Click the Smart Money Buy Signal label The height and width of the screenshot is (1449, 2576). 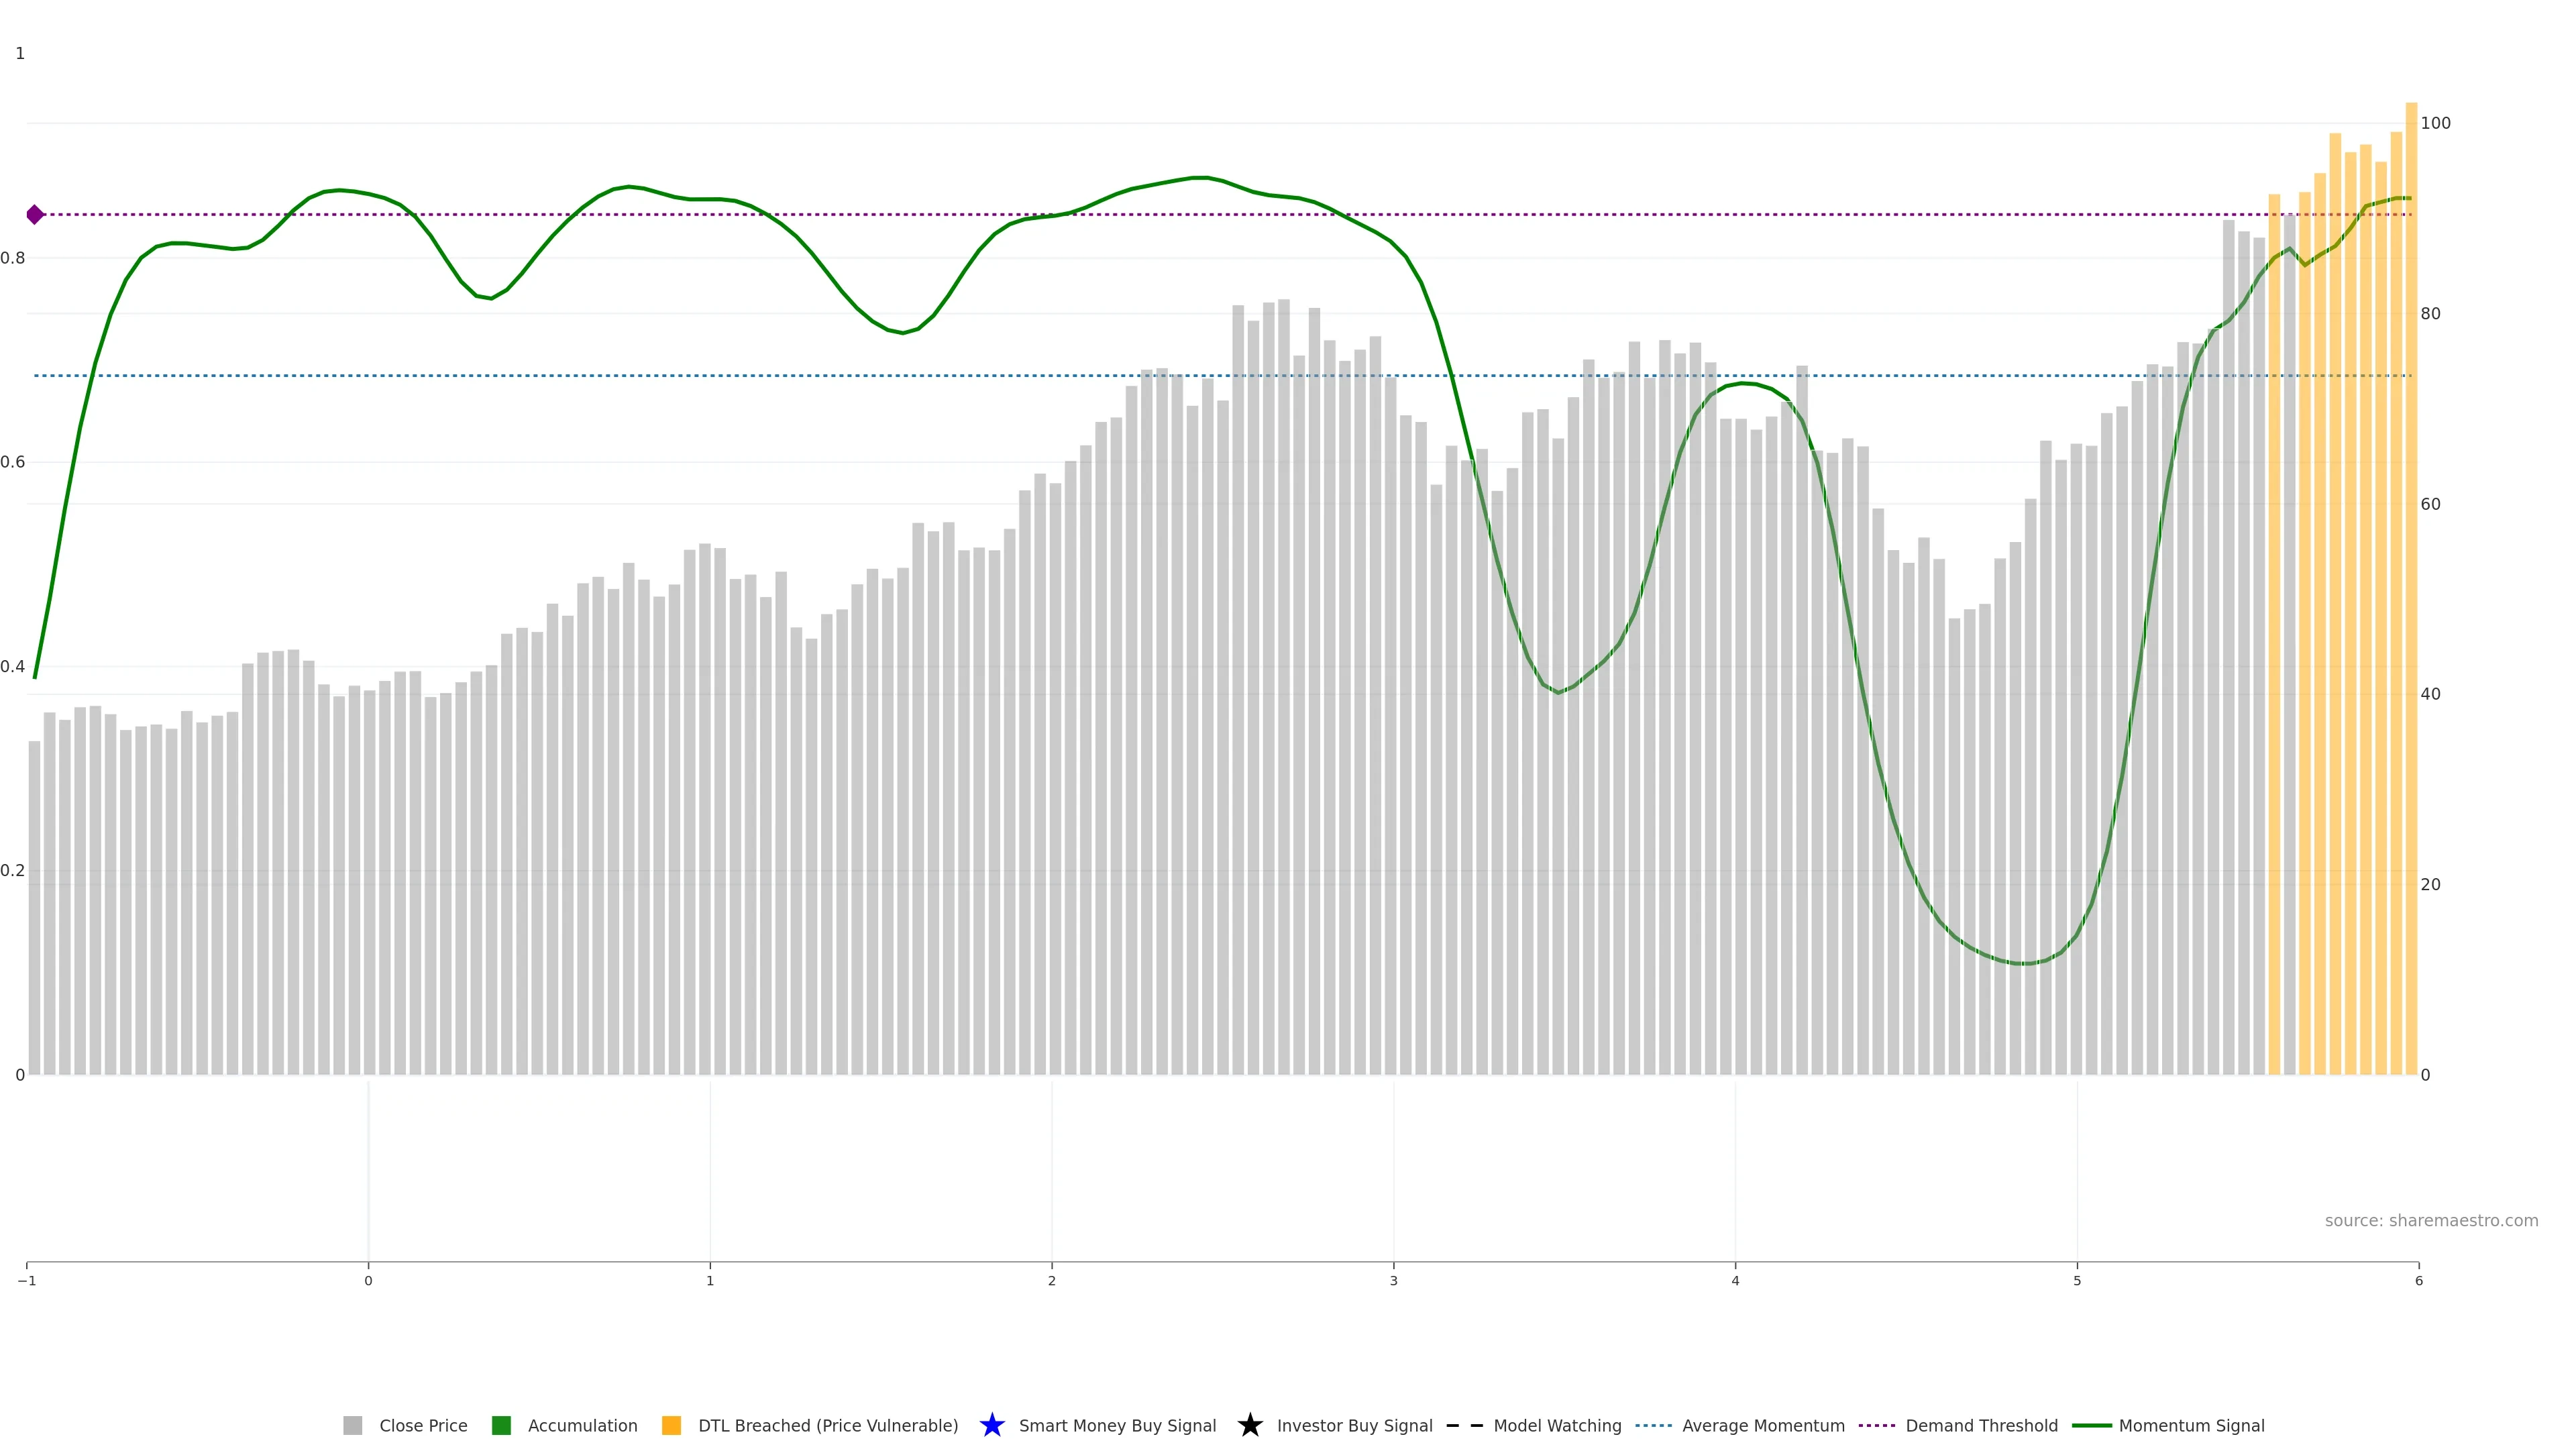click(1117, 1425)
